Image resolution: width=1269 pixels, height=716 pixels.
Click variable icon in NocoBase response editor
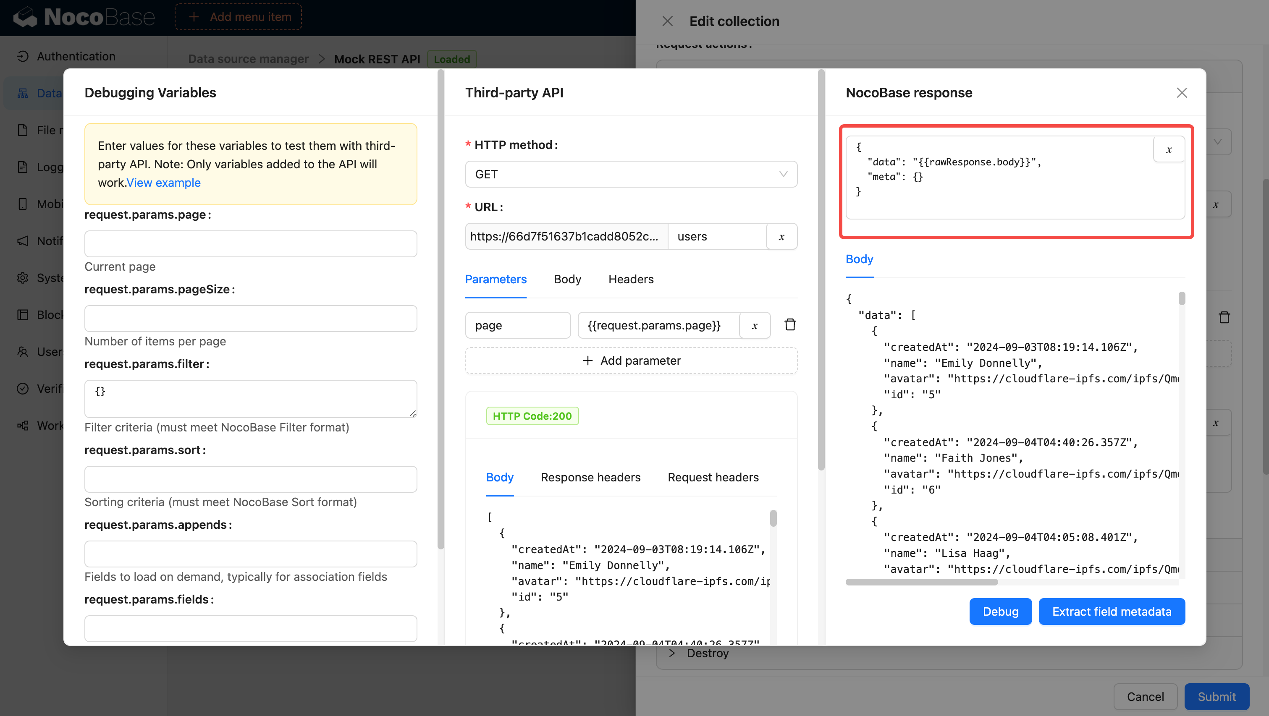[1169, 150]
